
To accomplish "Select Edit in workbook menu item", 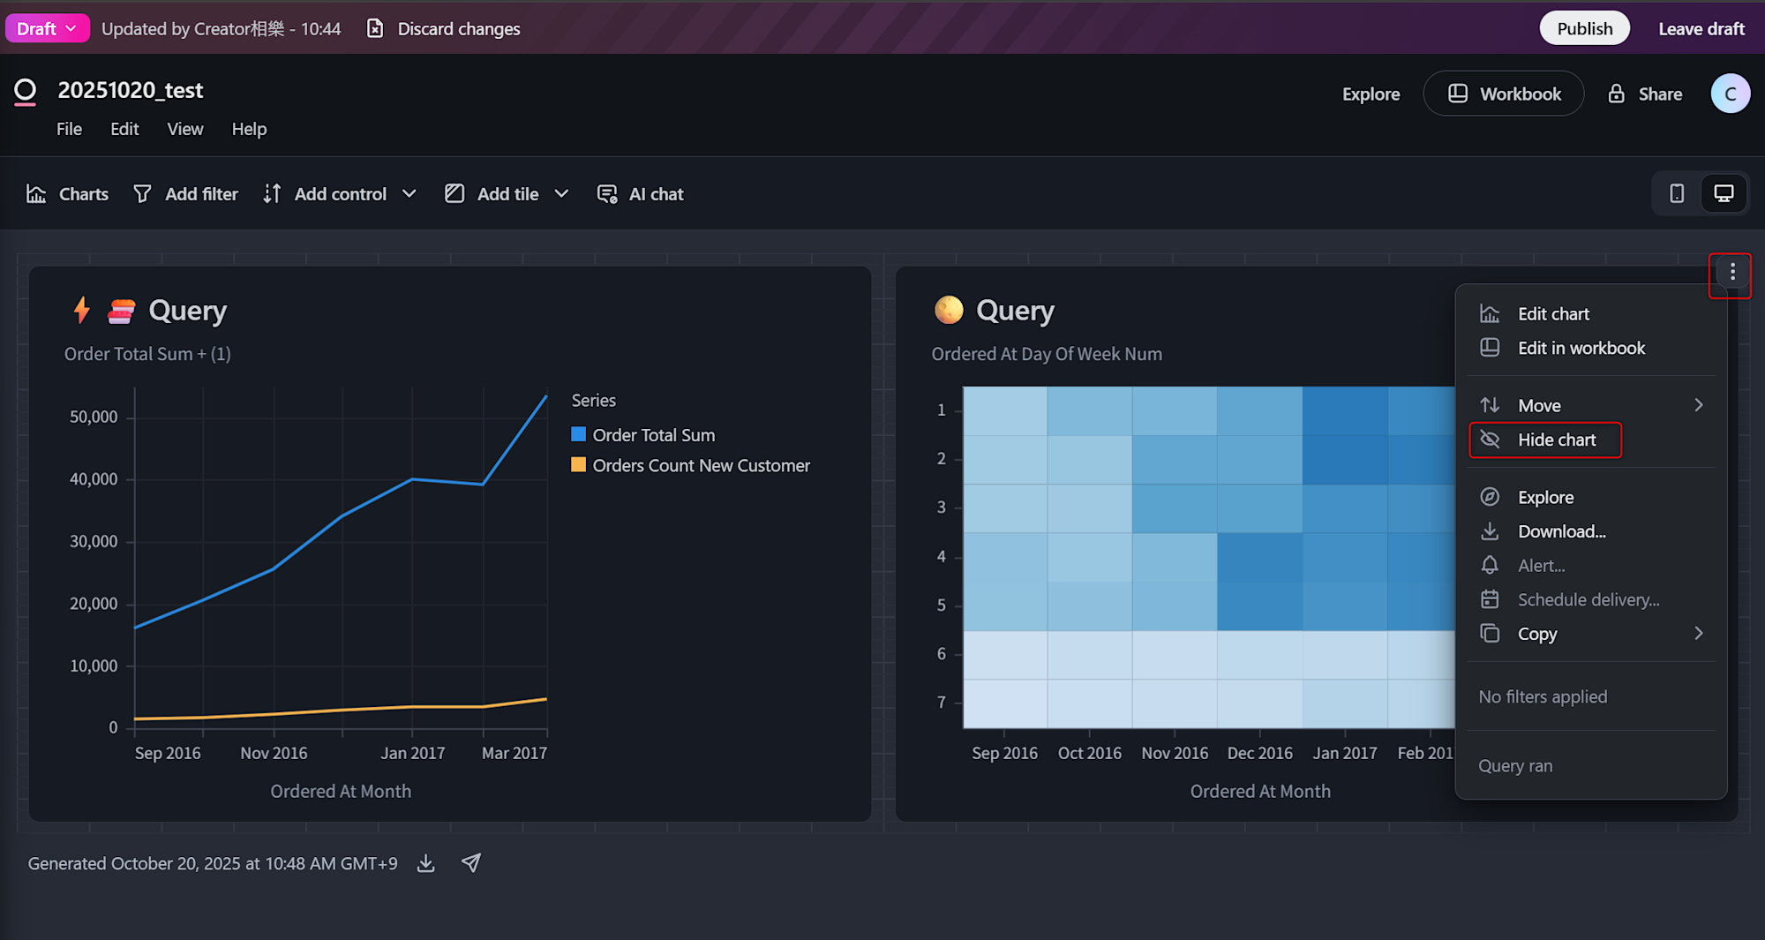I will [1581, 348].
